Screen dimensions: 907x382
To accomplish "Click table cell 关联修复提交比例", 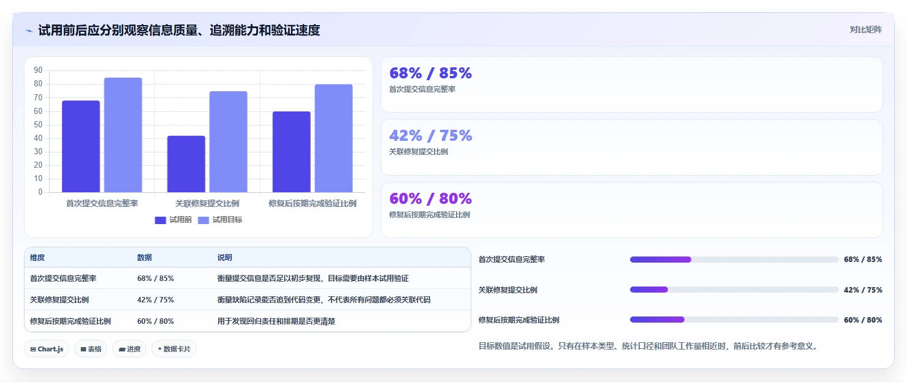I will [59, 300].
